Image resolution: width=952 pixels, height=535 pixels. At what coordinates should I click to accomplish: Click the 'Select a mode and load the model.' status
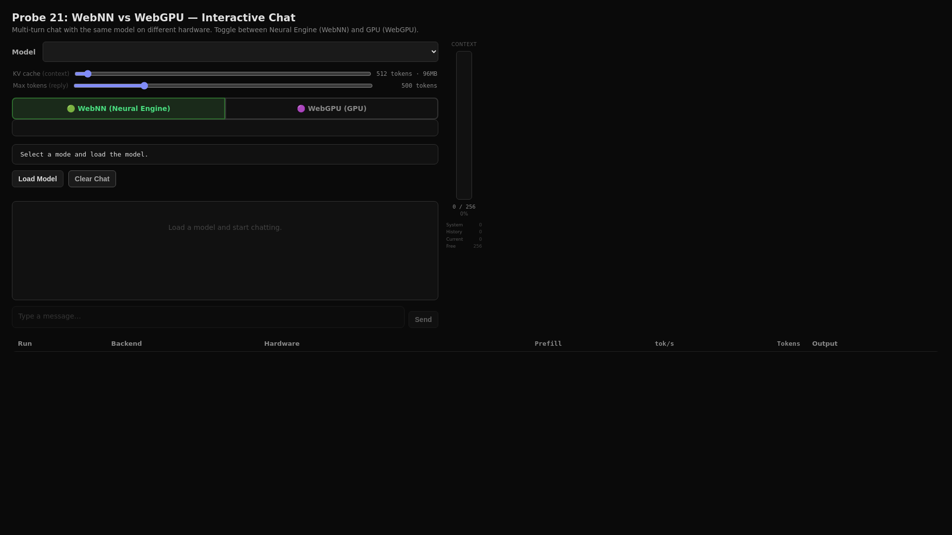(x=225, y=155)
